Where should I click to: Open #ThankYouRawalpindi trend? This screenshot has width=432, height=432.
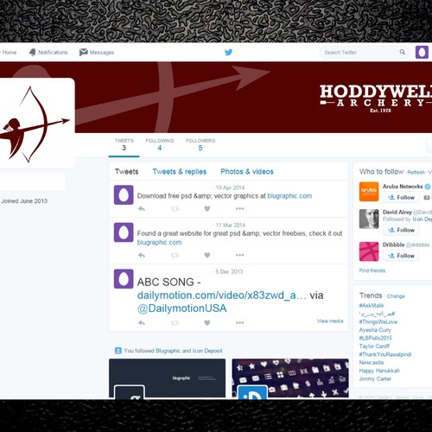[385, 354]
